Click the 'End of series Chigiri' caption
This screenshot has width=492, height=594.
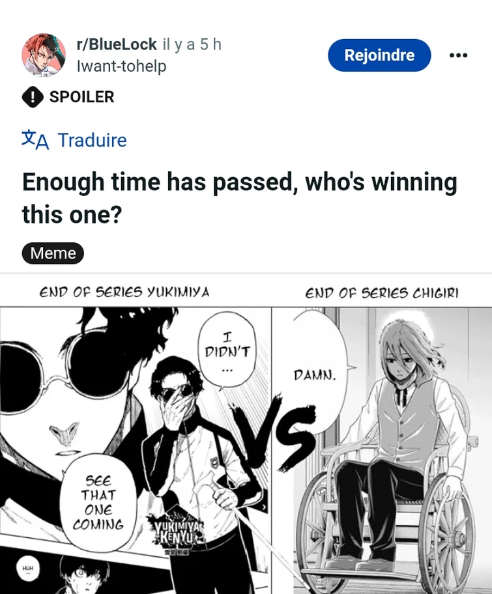point(382,293)
